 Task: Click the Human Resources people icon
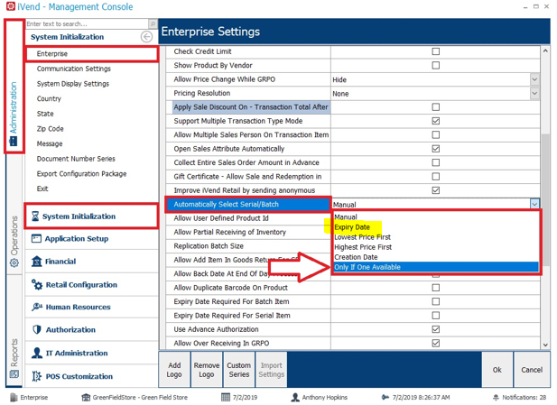point(37,307)
